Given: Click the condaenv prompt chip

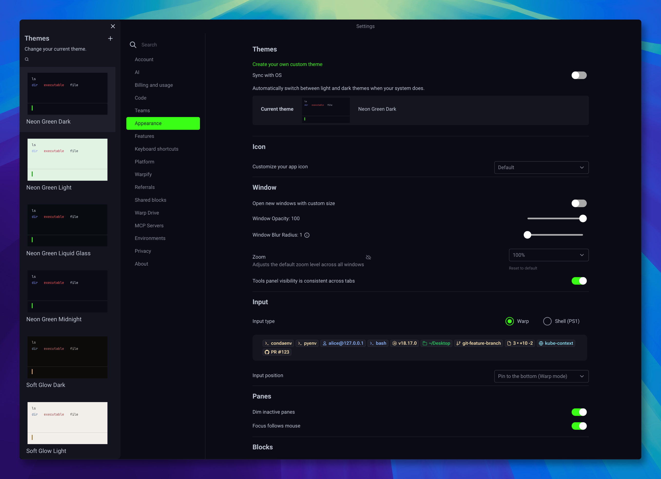Looking at the screenshot, I should [x=278, y=343].
